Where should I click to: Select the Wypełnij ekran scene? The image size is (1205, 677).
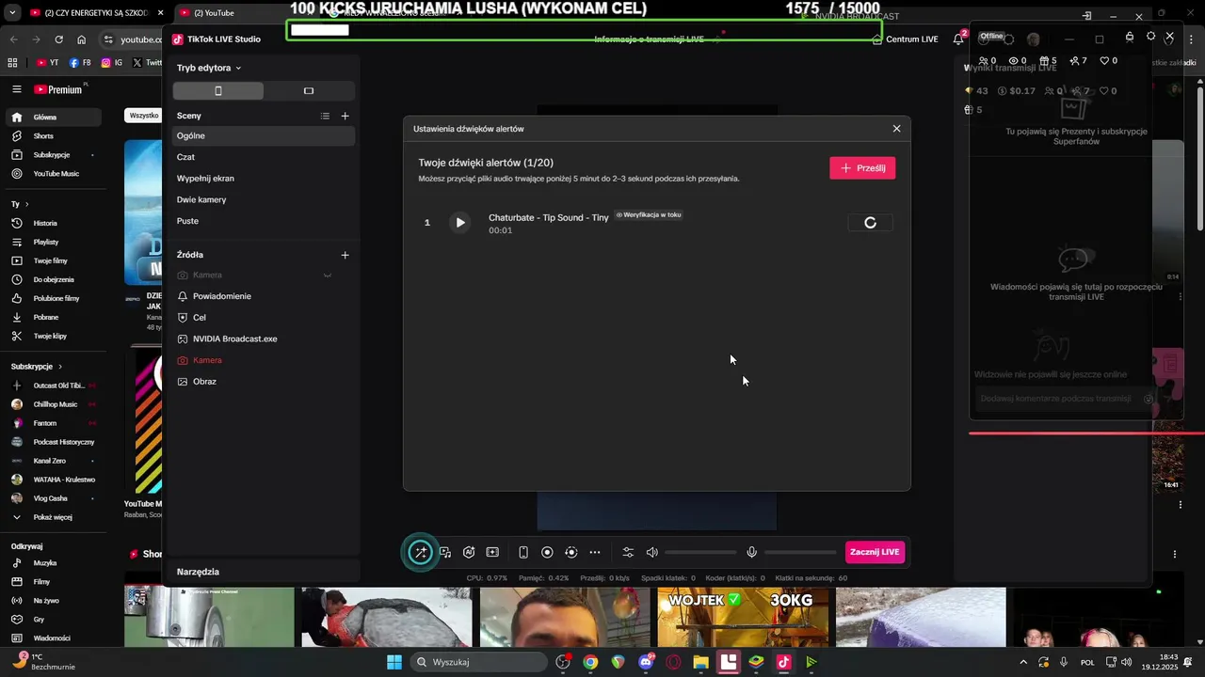(x=264, y=178)
